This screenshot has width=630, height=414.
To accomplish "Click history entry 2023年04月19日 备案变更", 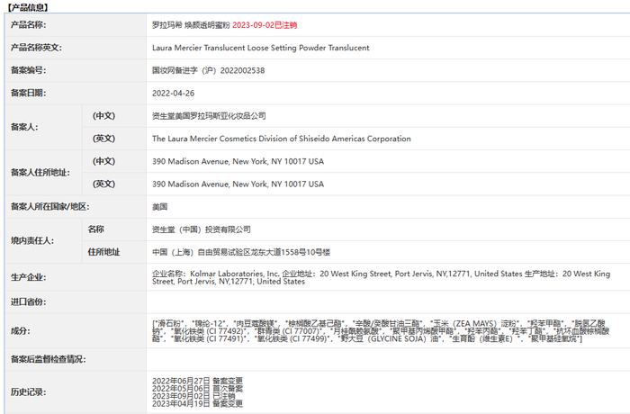I will 197,403.
